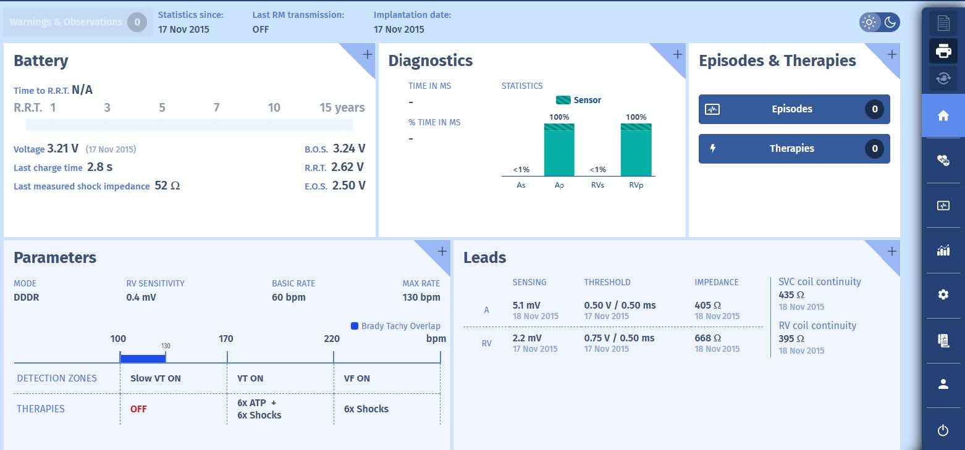Click the Brady Tachy Overlap blue bar
This screenshot has height=450, width=965.
143,358
